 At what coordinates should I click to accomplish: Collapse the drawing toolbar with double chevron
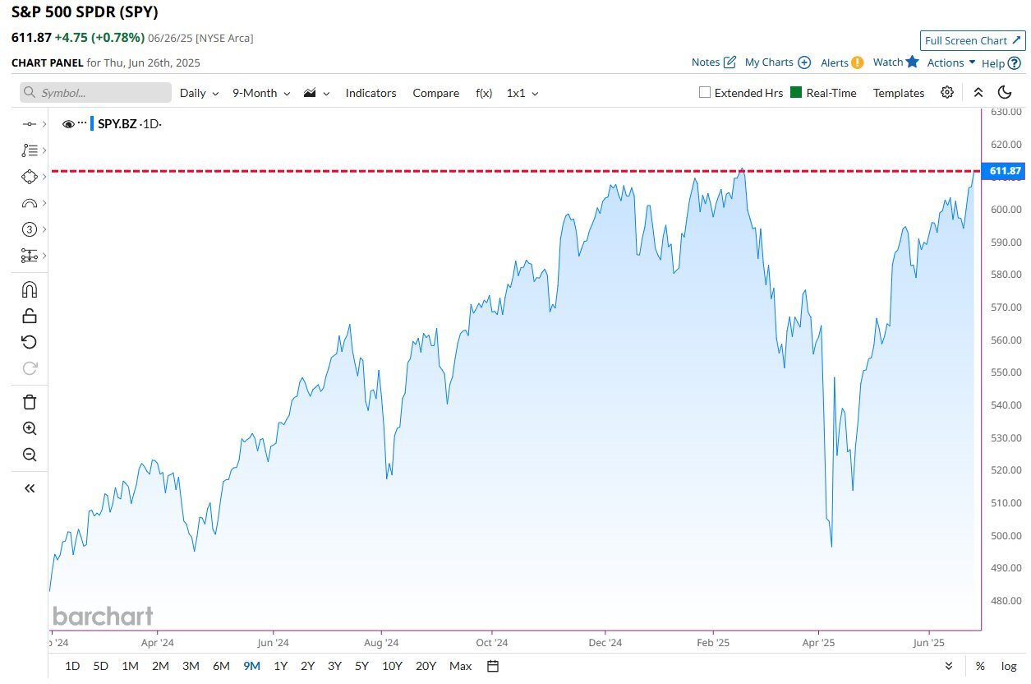click(x=30, y=488)
